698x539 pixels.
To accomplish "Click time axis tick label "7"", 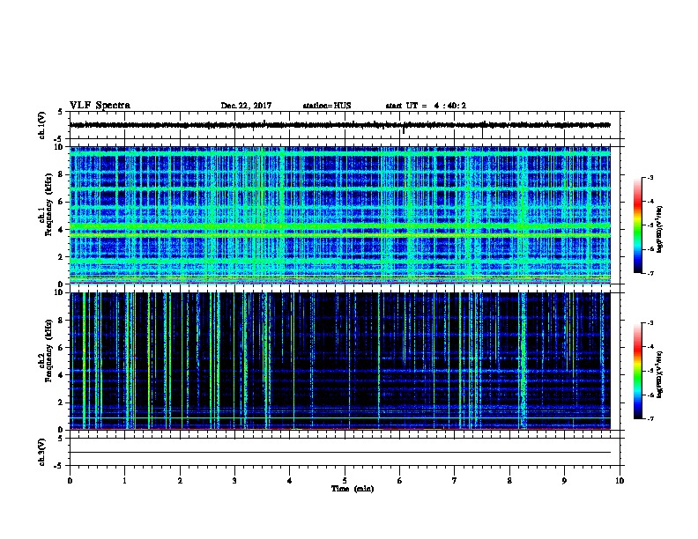I will click(455, 481).
